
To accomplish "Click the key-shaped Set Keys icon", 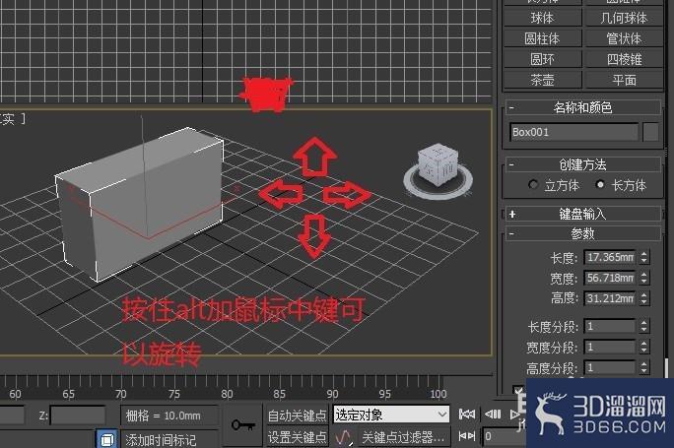I will [x=242, y=425].
